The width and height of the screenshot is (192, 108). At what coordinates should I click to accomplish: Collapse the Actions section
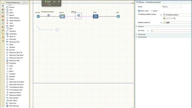click(x=136, y=27)
